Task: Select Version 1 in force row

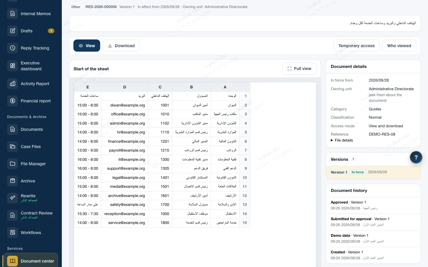Action: [x=373, y=172]
